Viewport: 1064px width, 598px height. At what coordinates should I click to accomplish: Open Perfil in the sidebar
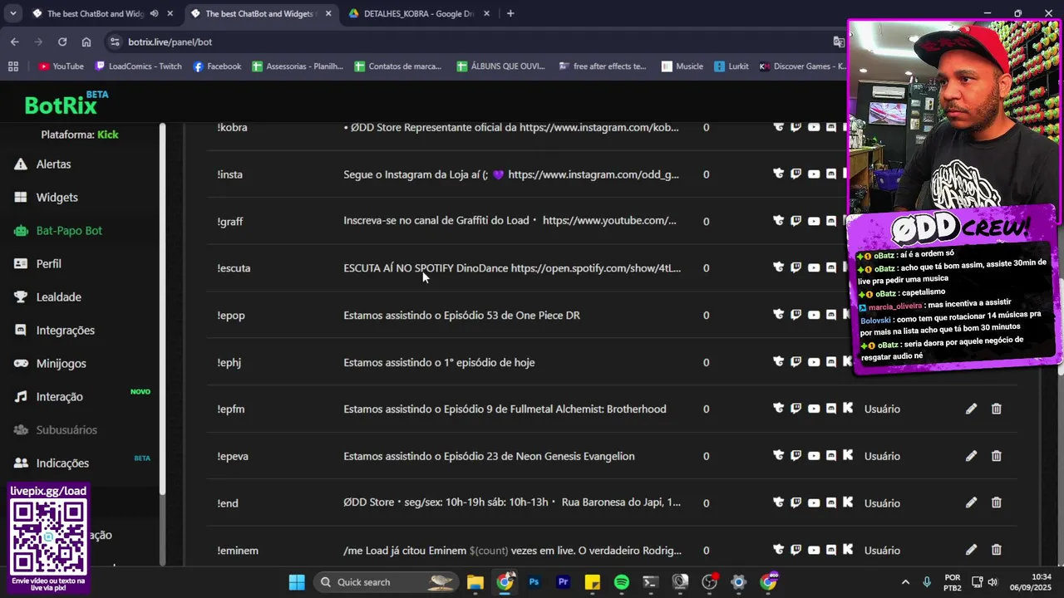coord(48,264)
